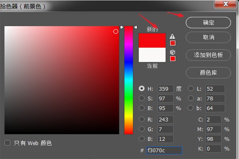Open the 颜色库 color libraries button
Viewport: 239px width, 159px height.
[x=208, y=73]
